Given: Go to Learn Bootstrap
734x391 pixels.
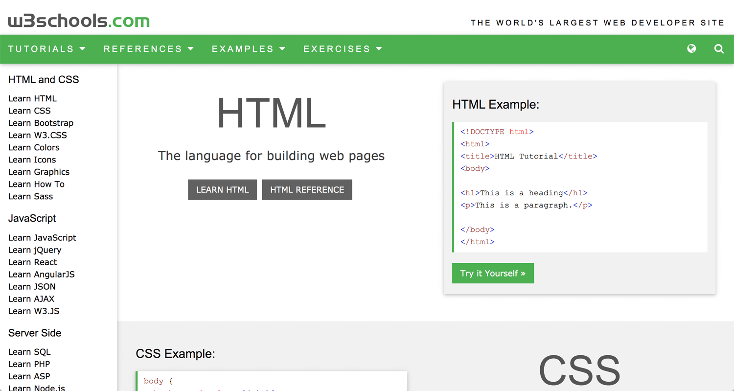Looking at the screenshot, I should tap(41, 123).
